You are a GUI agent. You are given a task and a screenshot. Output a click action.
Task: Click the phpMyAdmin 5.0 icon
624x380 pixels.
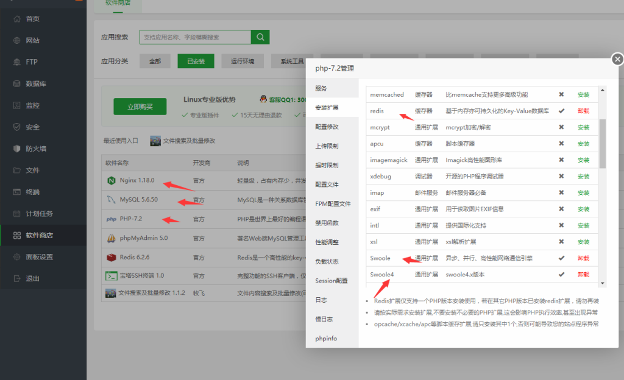pyautogui.click(x=113, y=238)
